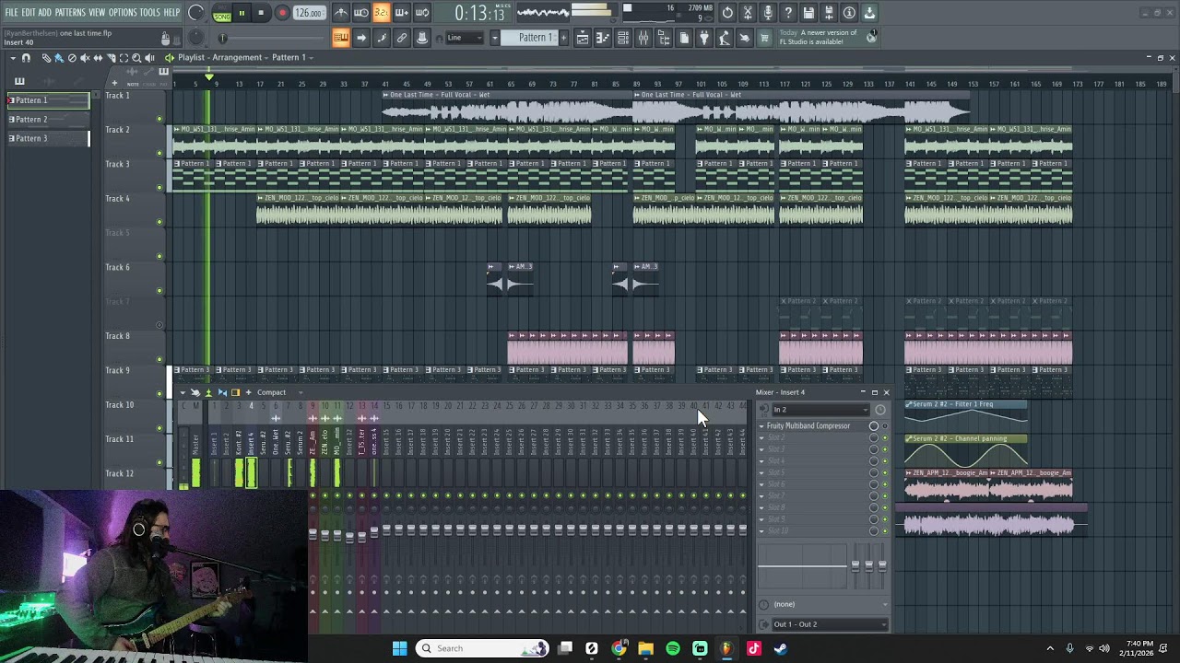The image size is (1180, 663).
Task: Toggle Slot 2 enable LED
Action: coord(885,437)
